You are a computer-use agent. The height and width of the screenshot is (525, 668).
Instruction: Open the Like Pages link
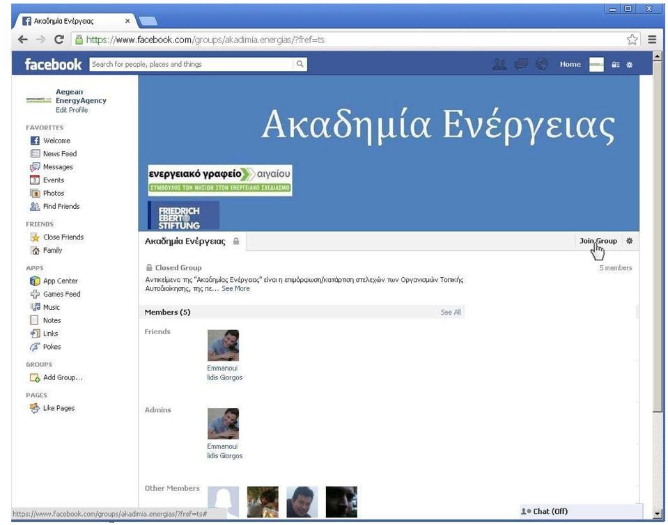point(59,408)
